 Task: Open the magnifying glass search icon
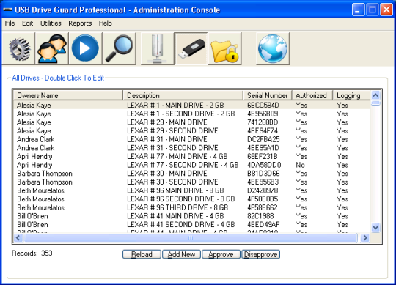tap(120, 48)
